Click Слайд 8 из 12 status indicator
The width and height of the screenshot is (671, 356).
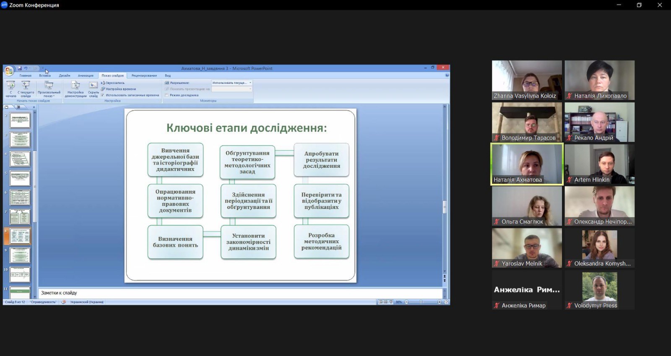[15, 302]
